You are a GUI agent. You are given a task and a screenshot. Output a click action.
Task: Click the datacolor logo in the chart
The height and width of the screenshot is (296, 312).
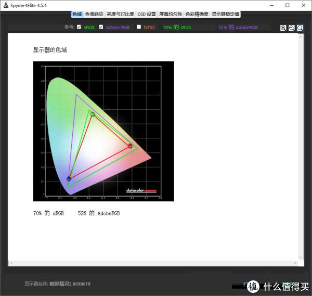141,190
